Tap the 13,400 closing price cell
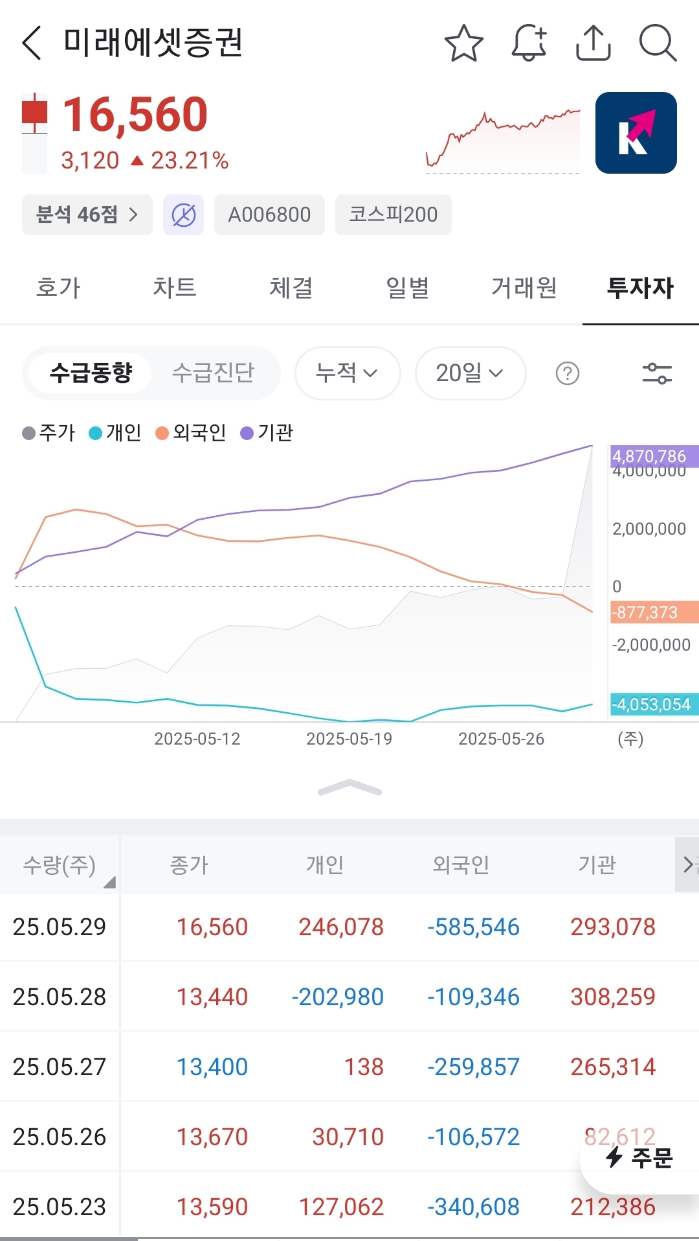The width and height of the screenshot is (699, 1241). pos(212,1067)
